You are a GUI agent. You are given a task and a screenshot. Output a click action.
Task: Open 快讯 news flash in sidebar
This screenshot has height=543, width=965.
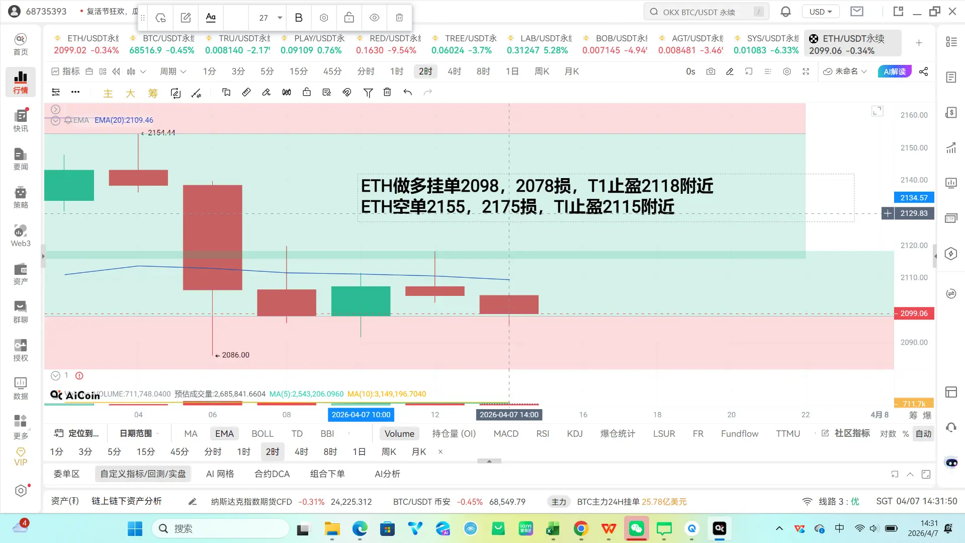21,121
